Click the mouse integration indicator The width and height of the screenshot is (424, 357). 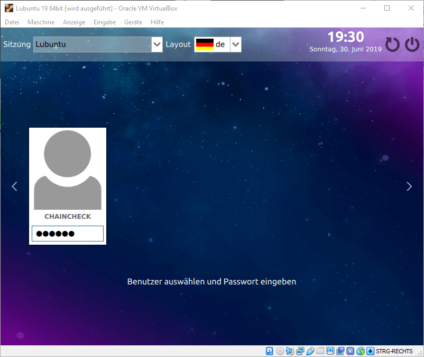[x=361, y=351]
